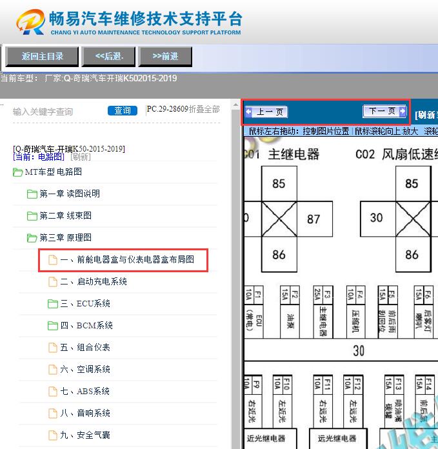Click the F2 15A 油泵 fuse
This screenshot has height=449, width=438.
pyautogui.click(x=290, y=312)
